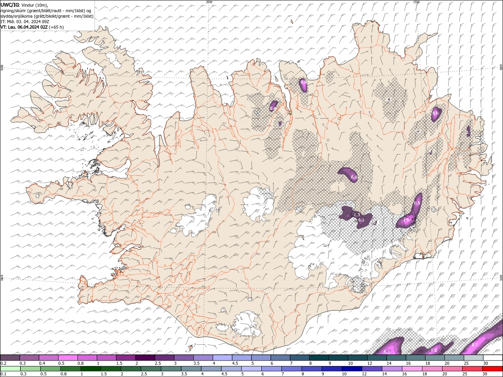Select the dark purple upper swatch labeled 2
Viewport: 503px width, 377px height.
145,358
